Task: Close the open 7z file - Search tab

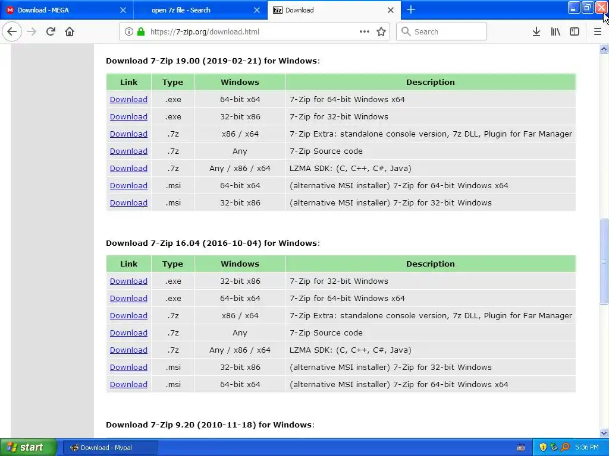Action: pos(257,10)
